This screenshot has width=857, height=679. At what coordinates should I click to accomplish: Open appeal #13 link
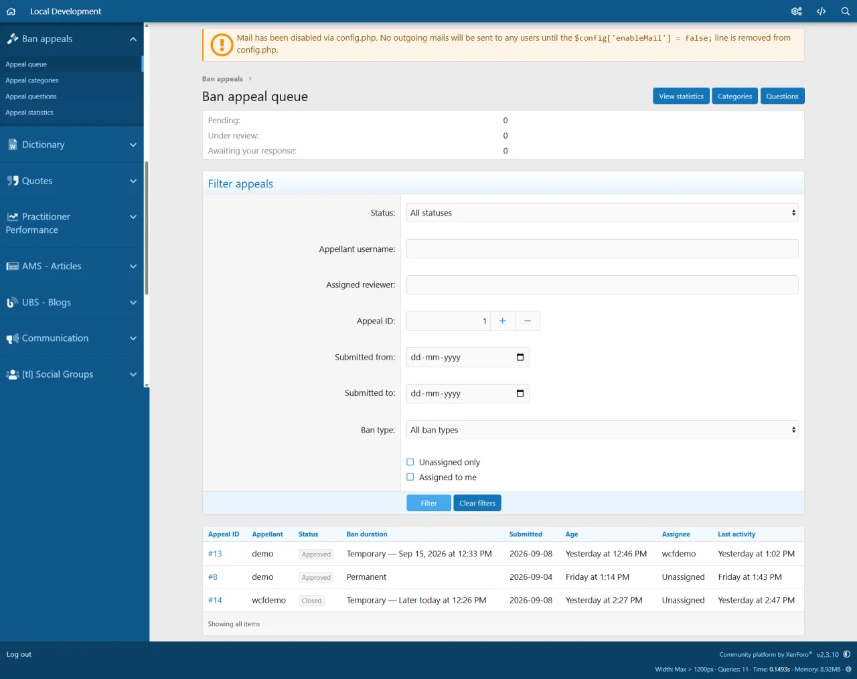pos(215,554)
